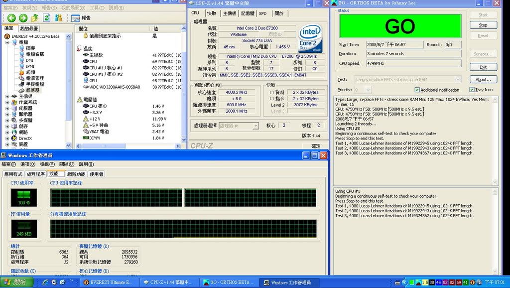Open Task Manager 應用程式 applications tab
The height and width of the screenshot is (288, 510).
(x=13, y=174)
